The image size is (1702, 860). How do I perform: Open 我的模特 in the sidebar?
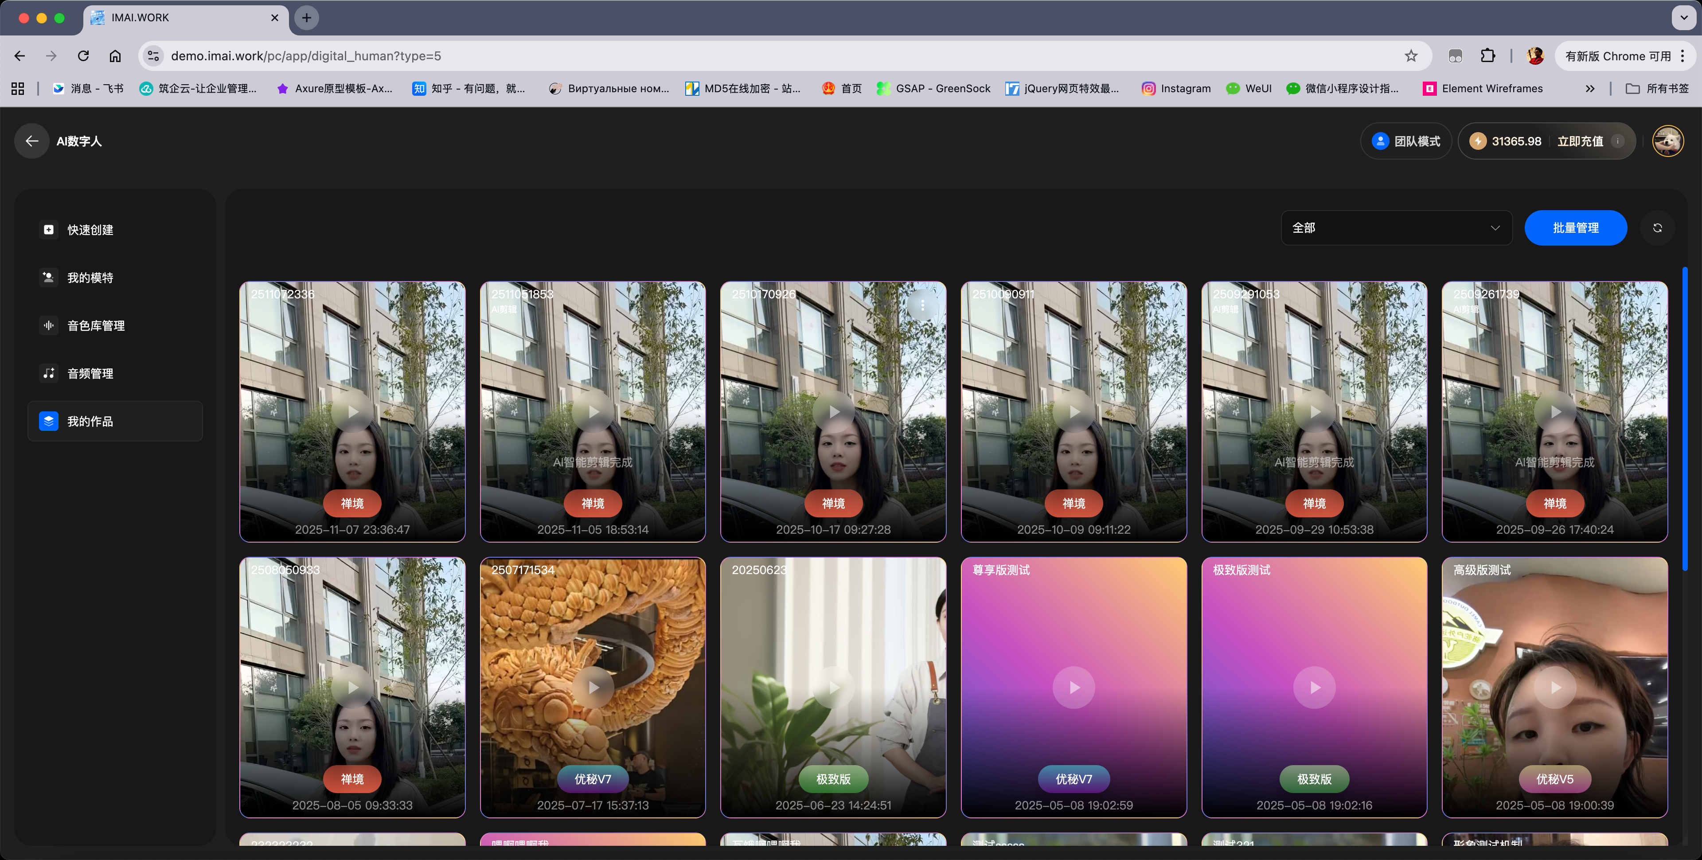point(90,278)
